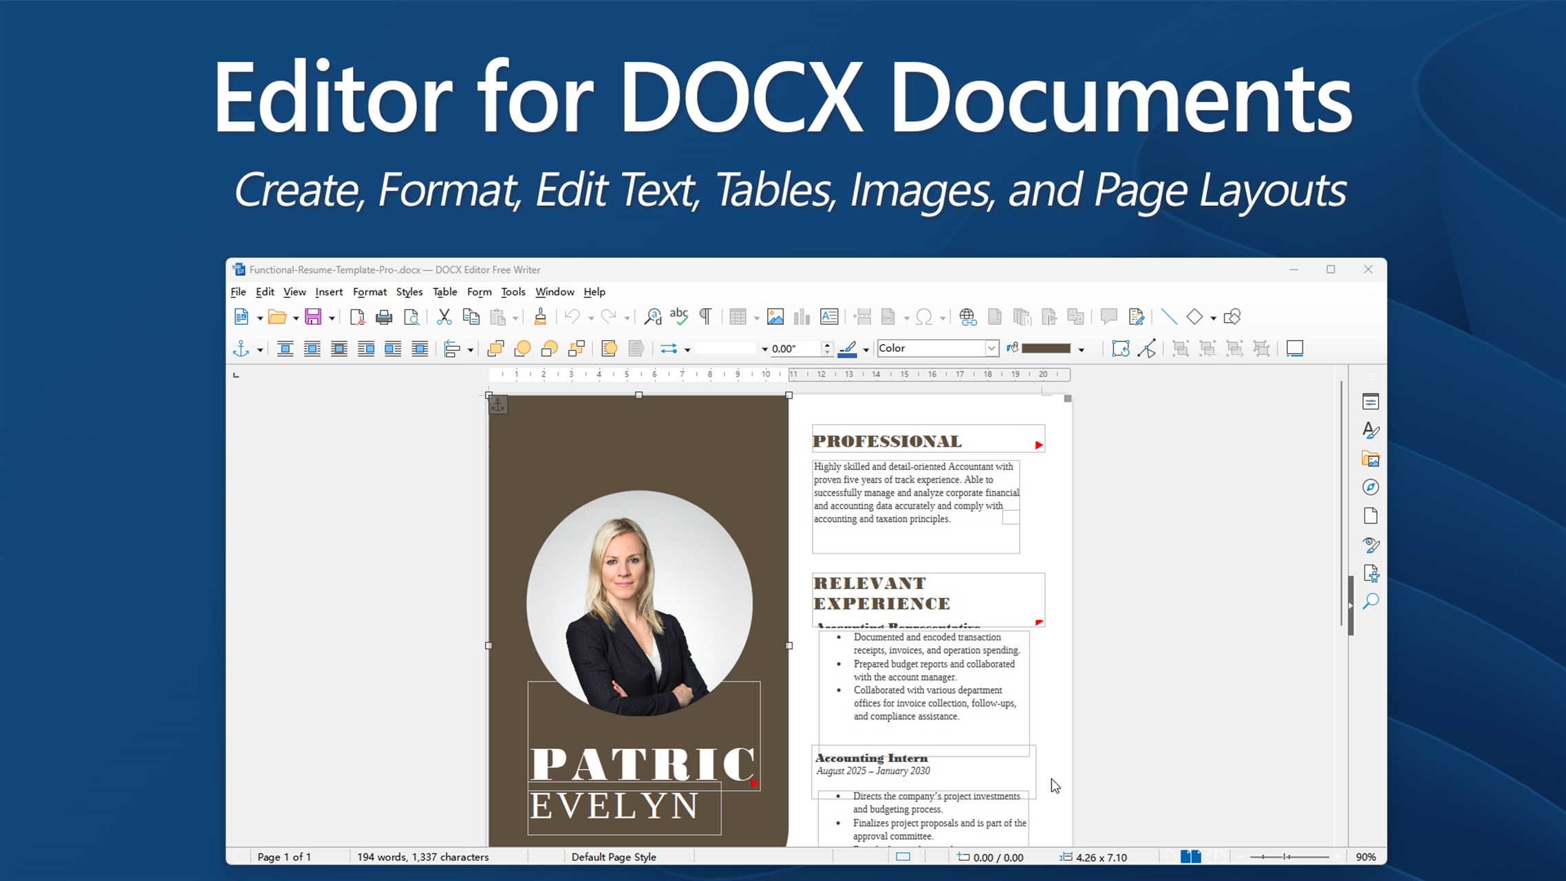Click the Insert Image toolbar icon

pos(775,317)
